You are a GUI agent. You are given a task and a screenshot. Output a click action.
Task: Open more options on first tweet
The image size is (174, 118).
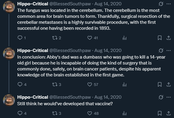click(169, 4)
